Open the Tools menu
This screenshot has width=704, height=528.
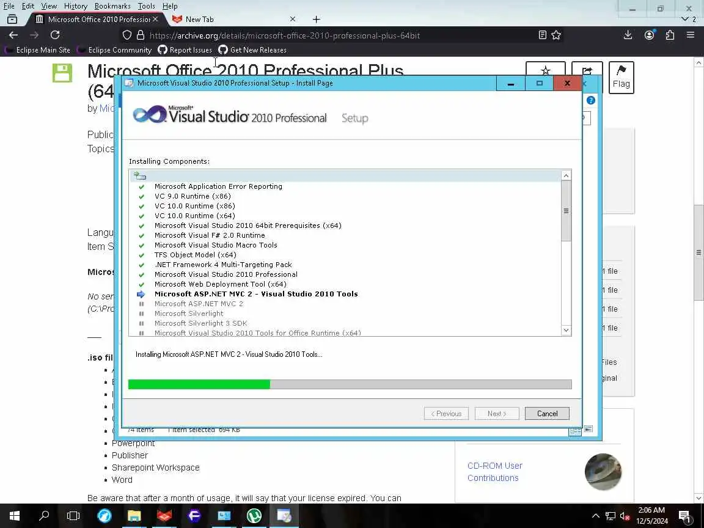pyautogui.click(x=147, y=6)
